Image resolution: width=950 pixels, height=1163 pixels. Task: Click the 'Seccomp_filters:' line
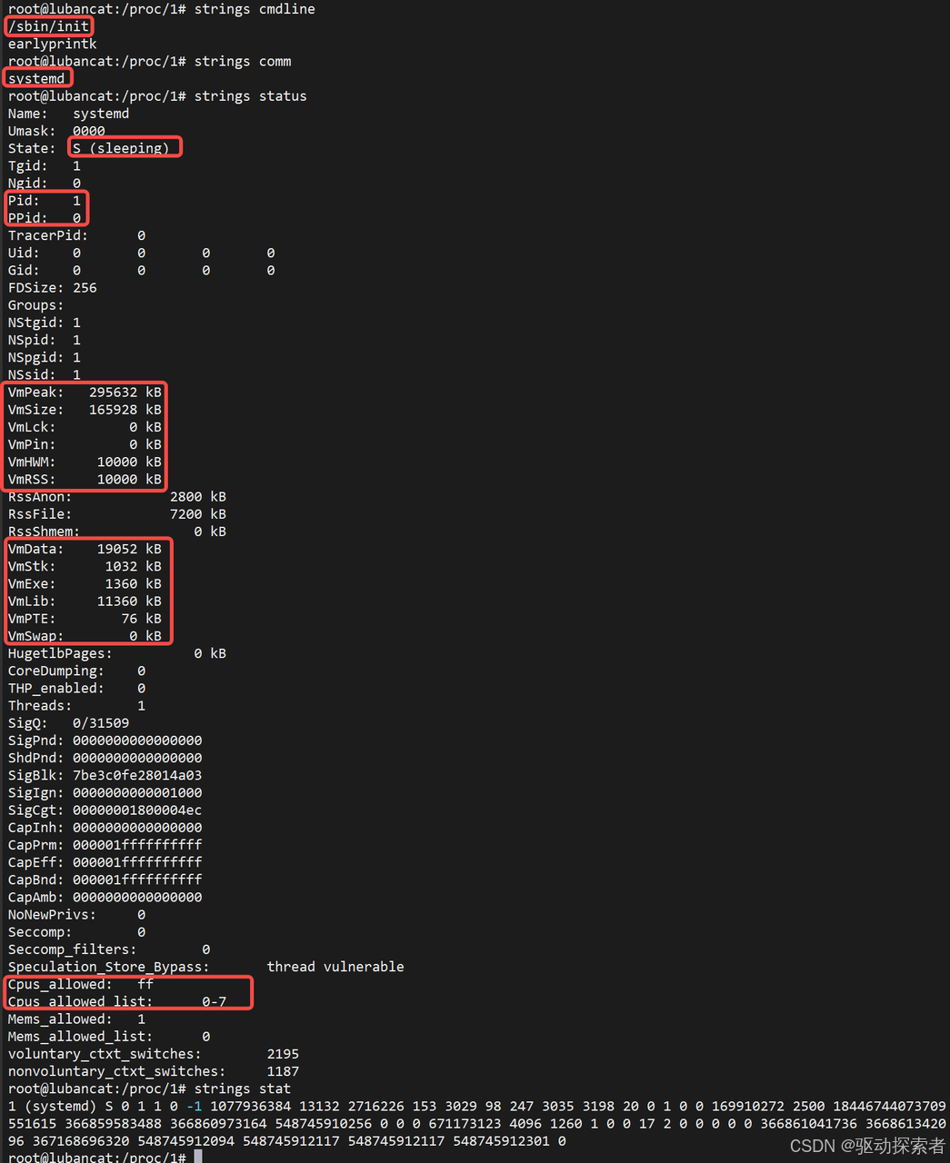(109, 949)
